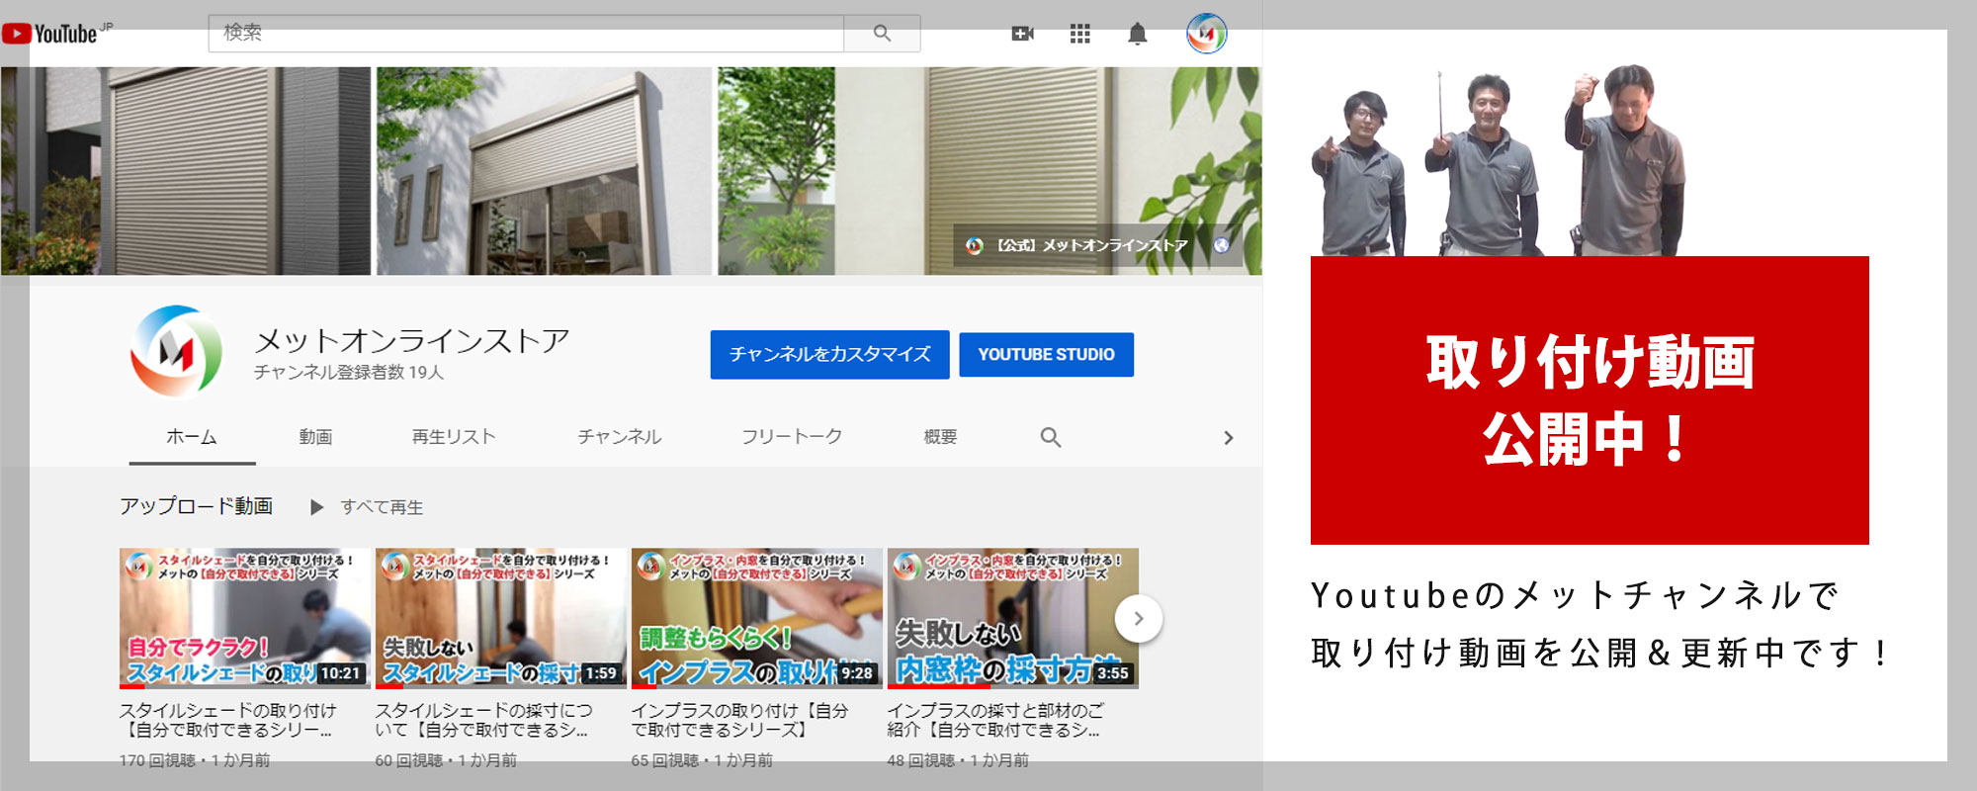Click すべて再生 play all button

368,507
